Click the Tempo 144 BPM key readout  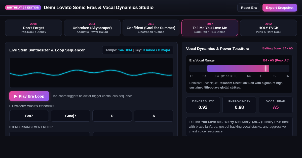coord(138,50)
